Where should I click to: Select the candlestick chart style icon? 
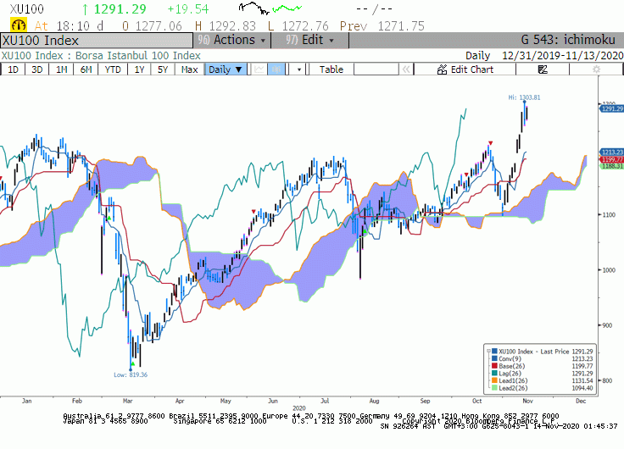[276, 69]
